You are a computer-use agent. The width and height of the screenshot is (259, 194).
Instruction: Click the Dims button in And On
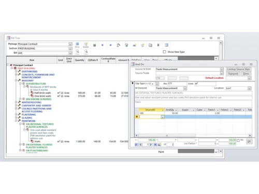[x=246, y=73]
